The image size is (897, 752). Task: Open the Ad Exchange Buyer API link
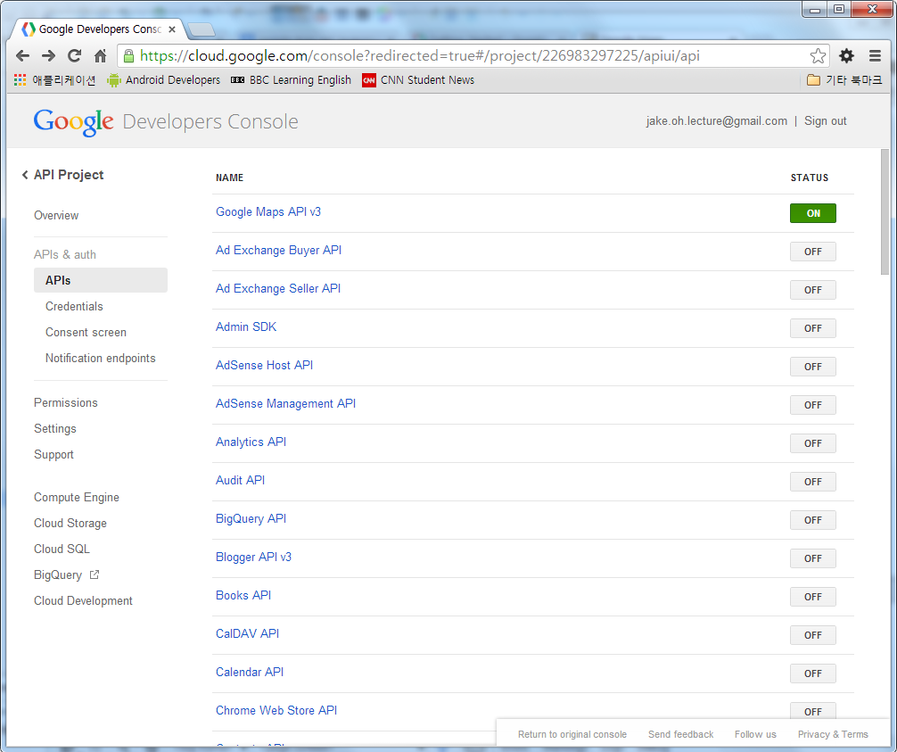click(278, 250)
